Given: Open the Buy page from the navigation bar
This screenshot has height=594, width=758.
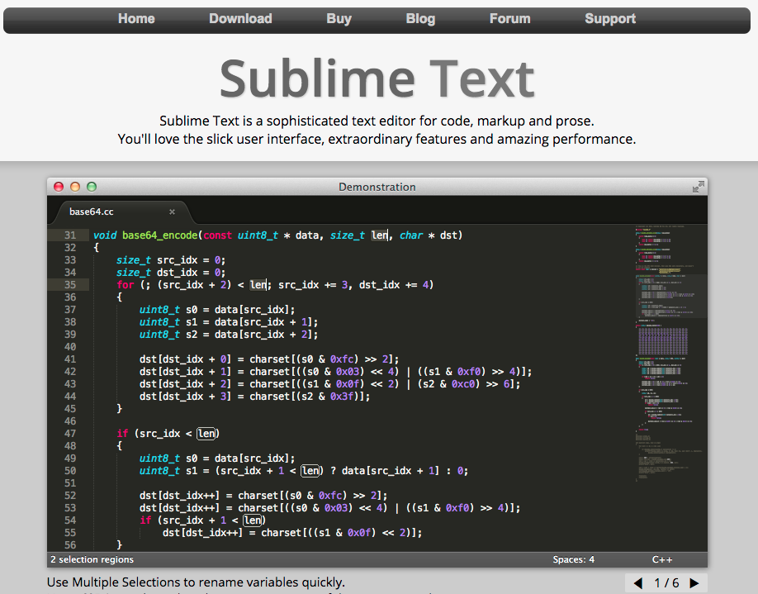Looking at the screenshot, I should tap(339, 18).
